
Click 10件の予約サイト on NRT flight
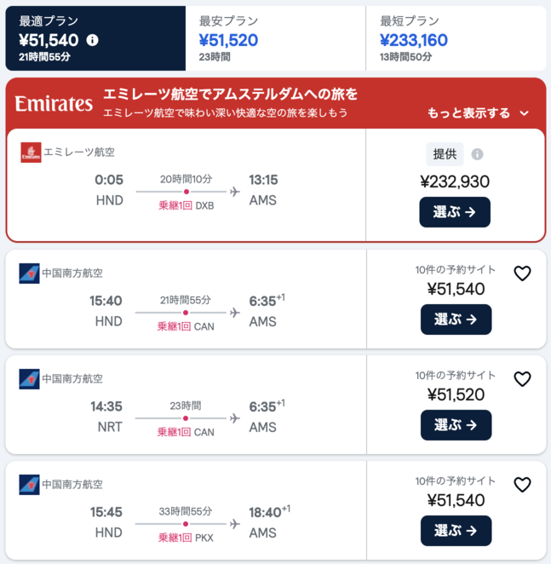click(x=456, y=375)
